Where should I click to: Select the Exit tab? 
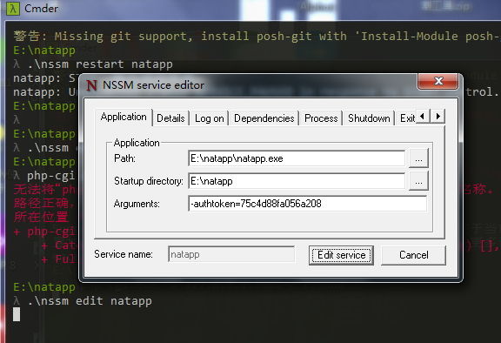(406, 118)
